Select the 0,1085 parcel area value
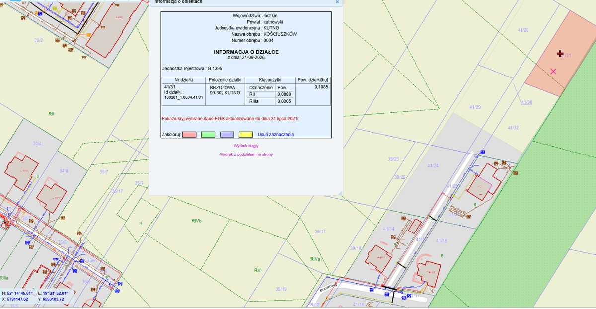 click(321, 87)
